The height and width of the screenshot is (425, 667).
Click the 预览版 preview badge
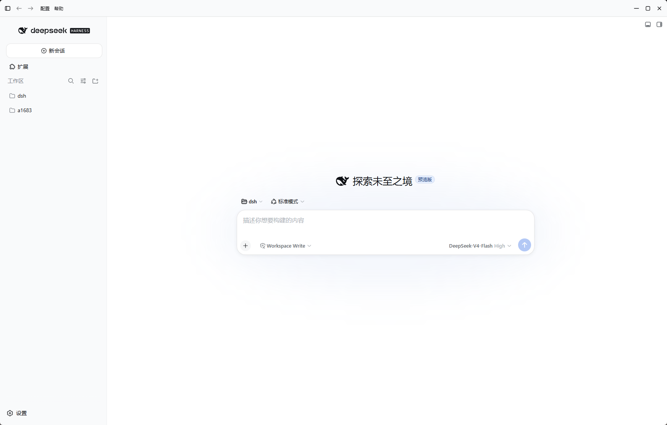(425, 180)
